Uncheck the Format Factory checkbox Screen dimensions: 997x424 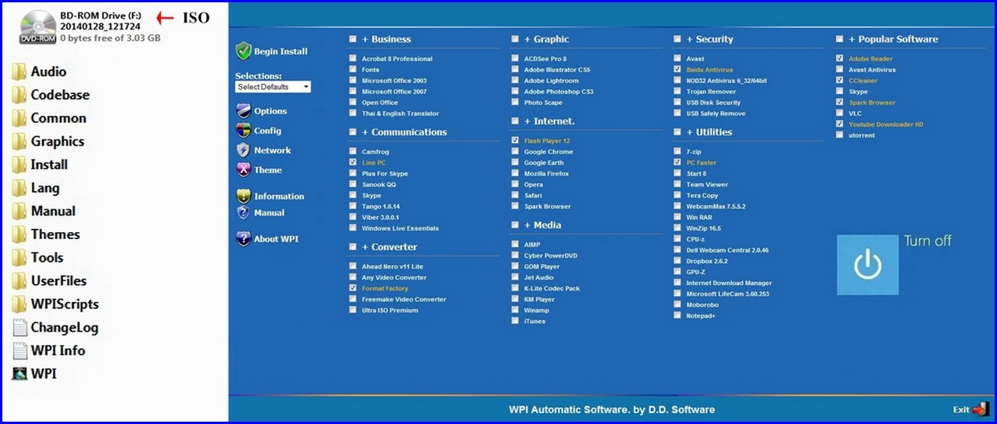[353, 288]
